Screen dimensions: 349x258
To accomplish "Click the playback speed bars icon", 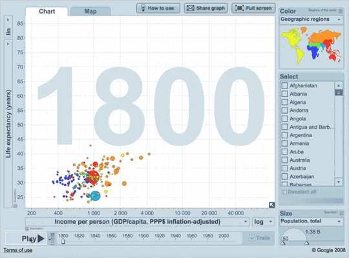I will pyautogui.click(x=52, y=239).
